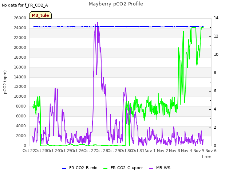233x175 pixels.
Task: Click the Oct 30 x-axis tick label
Action: point(126,151)
